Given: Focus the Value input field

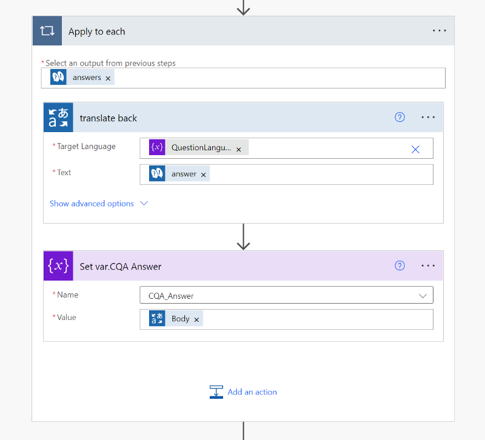Looking at the screenshot, I should pos(286,319).
